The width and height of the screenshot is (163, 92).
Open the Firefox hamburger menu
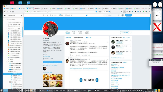150,12
